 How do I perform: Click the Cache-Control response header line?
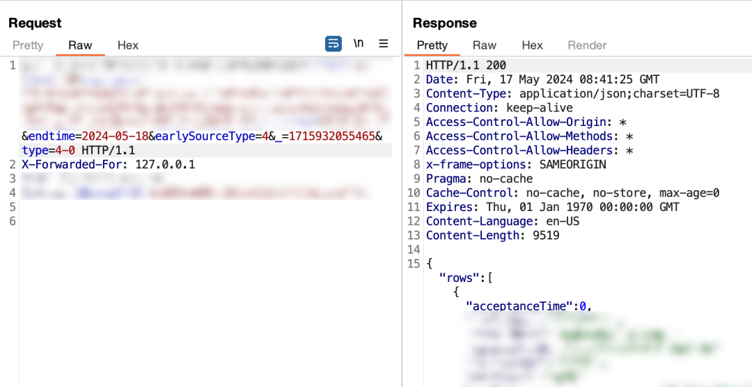[x=572, y=193]
